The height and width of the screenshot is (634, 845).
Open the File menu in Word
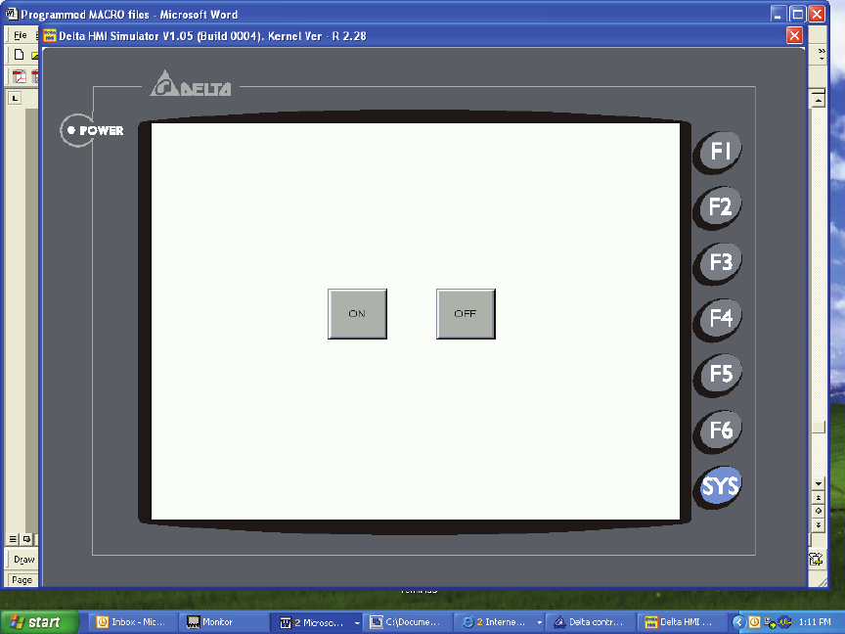point(20,35)
